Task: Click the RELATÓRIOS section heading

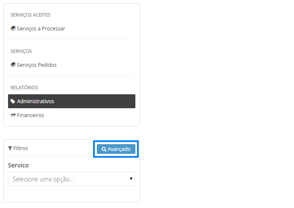Action: [24, 88]
